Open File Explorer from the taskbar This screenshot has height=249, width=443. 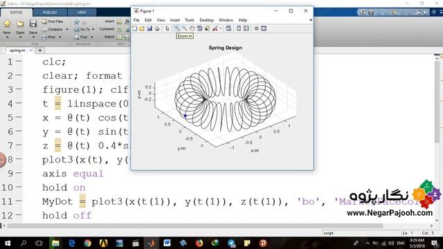pyautogui.click(x=55, y=243)
